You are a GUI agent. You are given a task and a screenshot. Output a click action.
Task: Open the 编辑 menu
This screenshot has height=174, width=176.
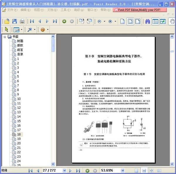[26, 10]
